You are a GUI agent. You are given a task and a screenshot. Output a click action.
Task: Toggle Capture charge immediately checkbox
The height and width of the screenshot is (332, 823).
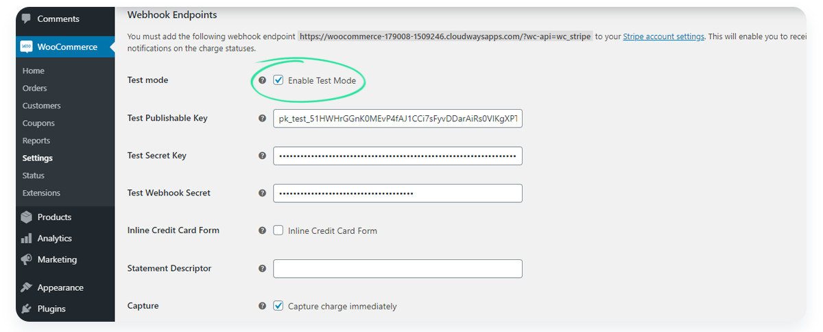278,306
